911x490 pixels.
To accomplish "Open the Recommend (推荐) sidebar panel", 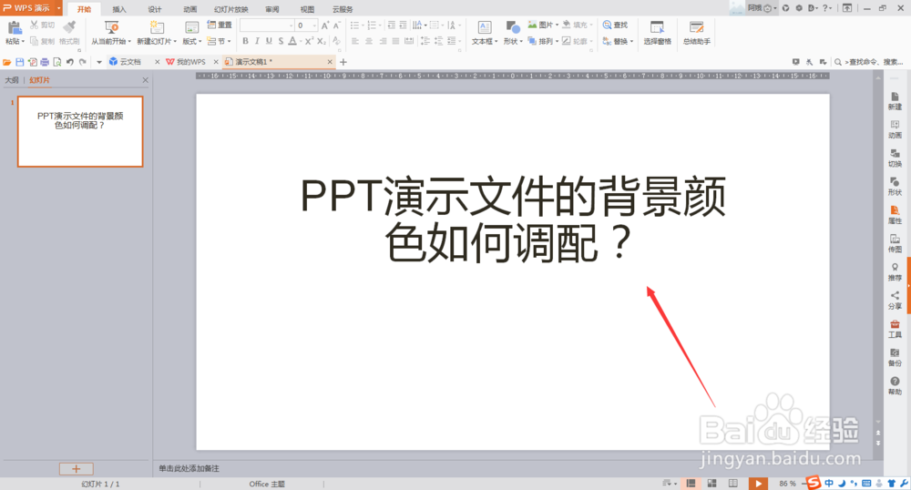I will 895,271.
